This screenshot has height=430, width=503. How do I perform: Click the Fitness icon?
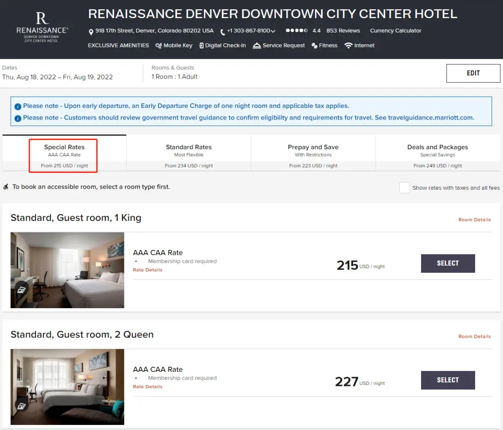pyautogui.click(x=315, y=46)
